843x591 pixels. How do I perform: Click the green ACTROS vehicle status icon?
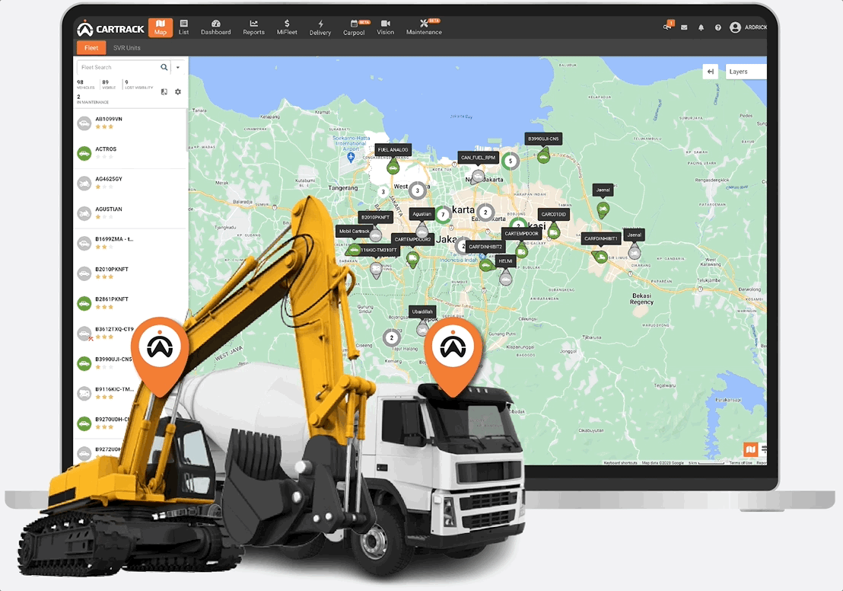[x=84, y=153]
